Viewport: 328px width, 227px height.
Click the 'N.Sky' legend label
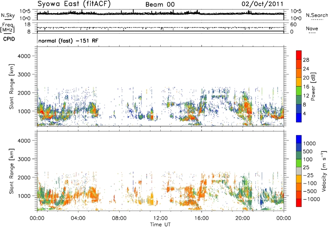[x=8, y=15]
